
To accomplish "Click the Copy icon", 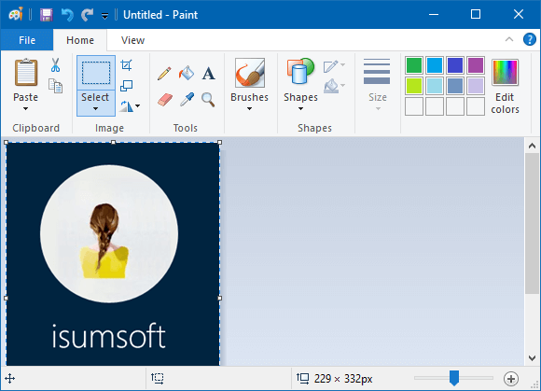I will 56,86.
